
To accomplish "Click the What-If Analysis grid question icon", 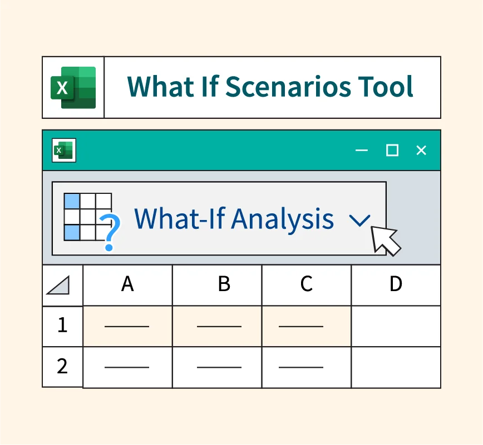I will click(91, 219).
